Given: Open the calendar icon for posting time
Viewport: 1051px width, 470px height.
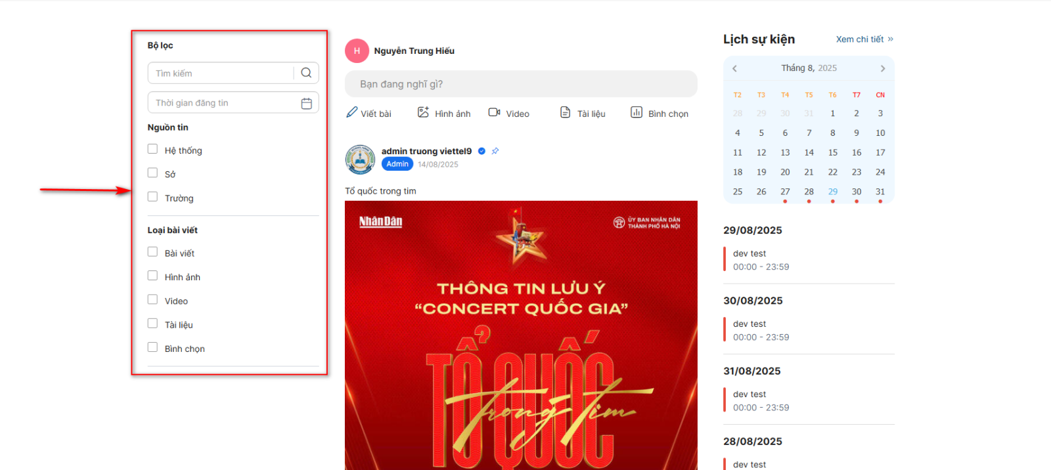Looking at the screenshot, I should click(306, 103).
